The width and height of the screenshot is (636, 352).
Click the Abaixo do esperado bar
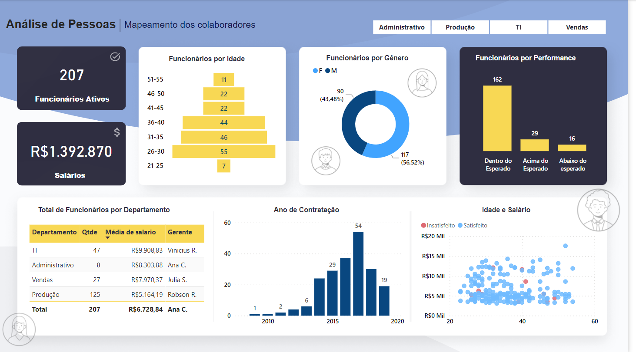[x=572, y=148]
